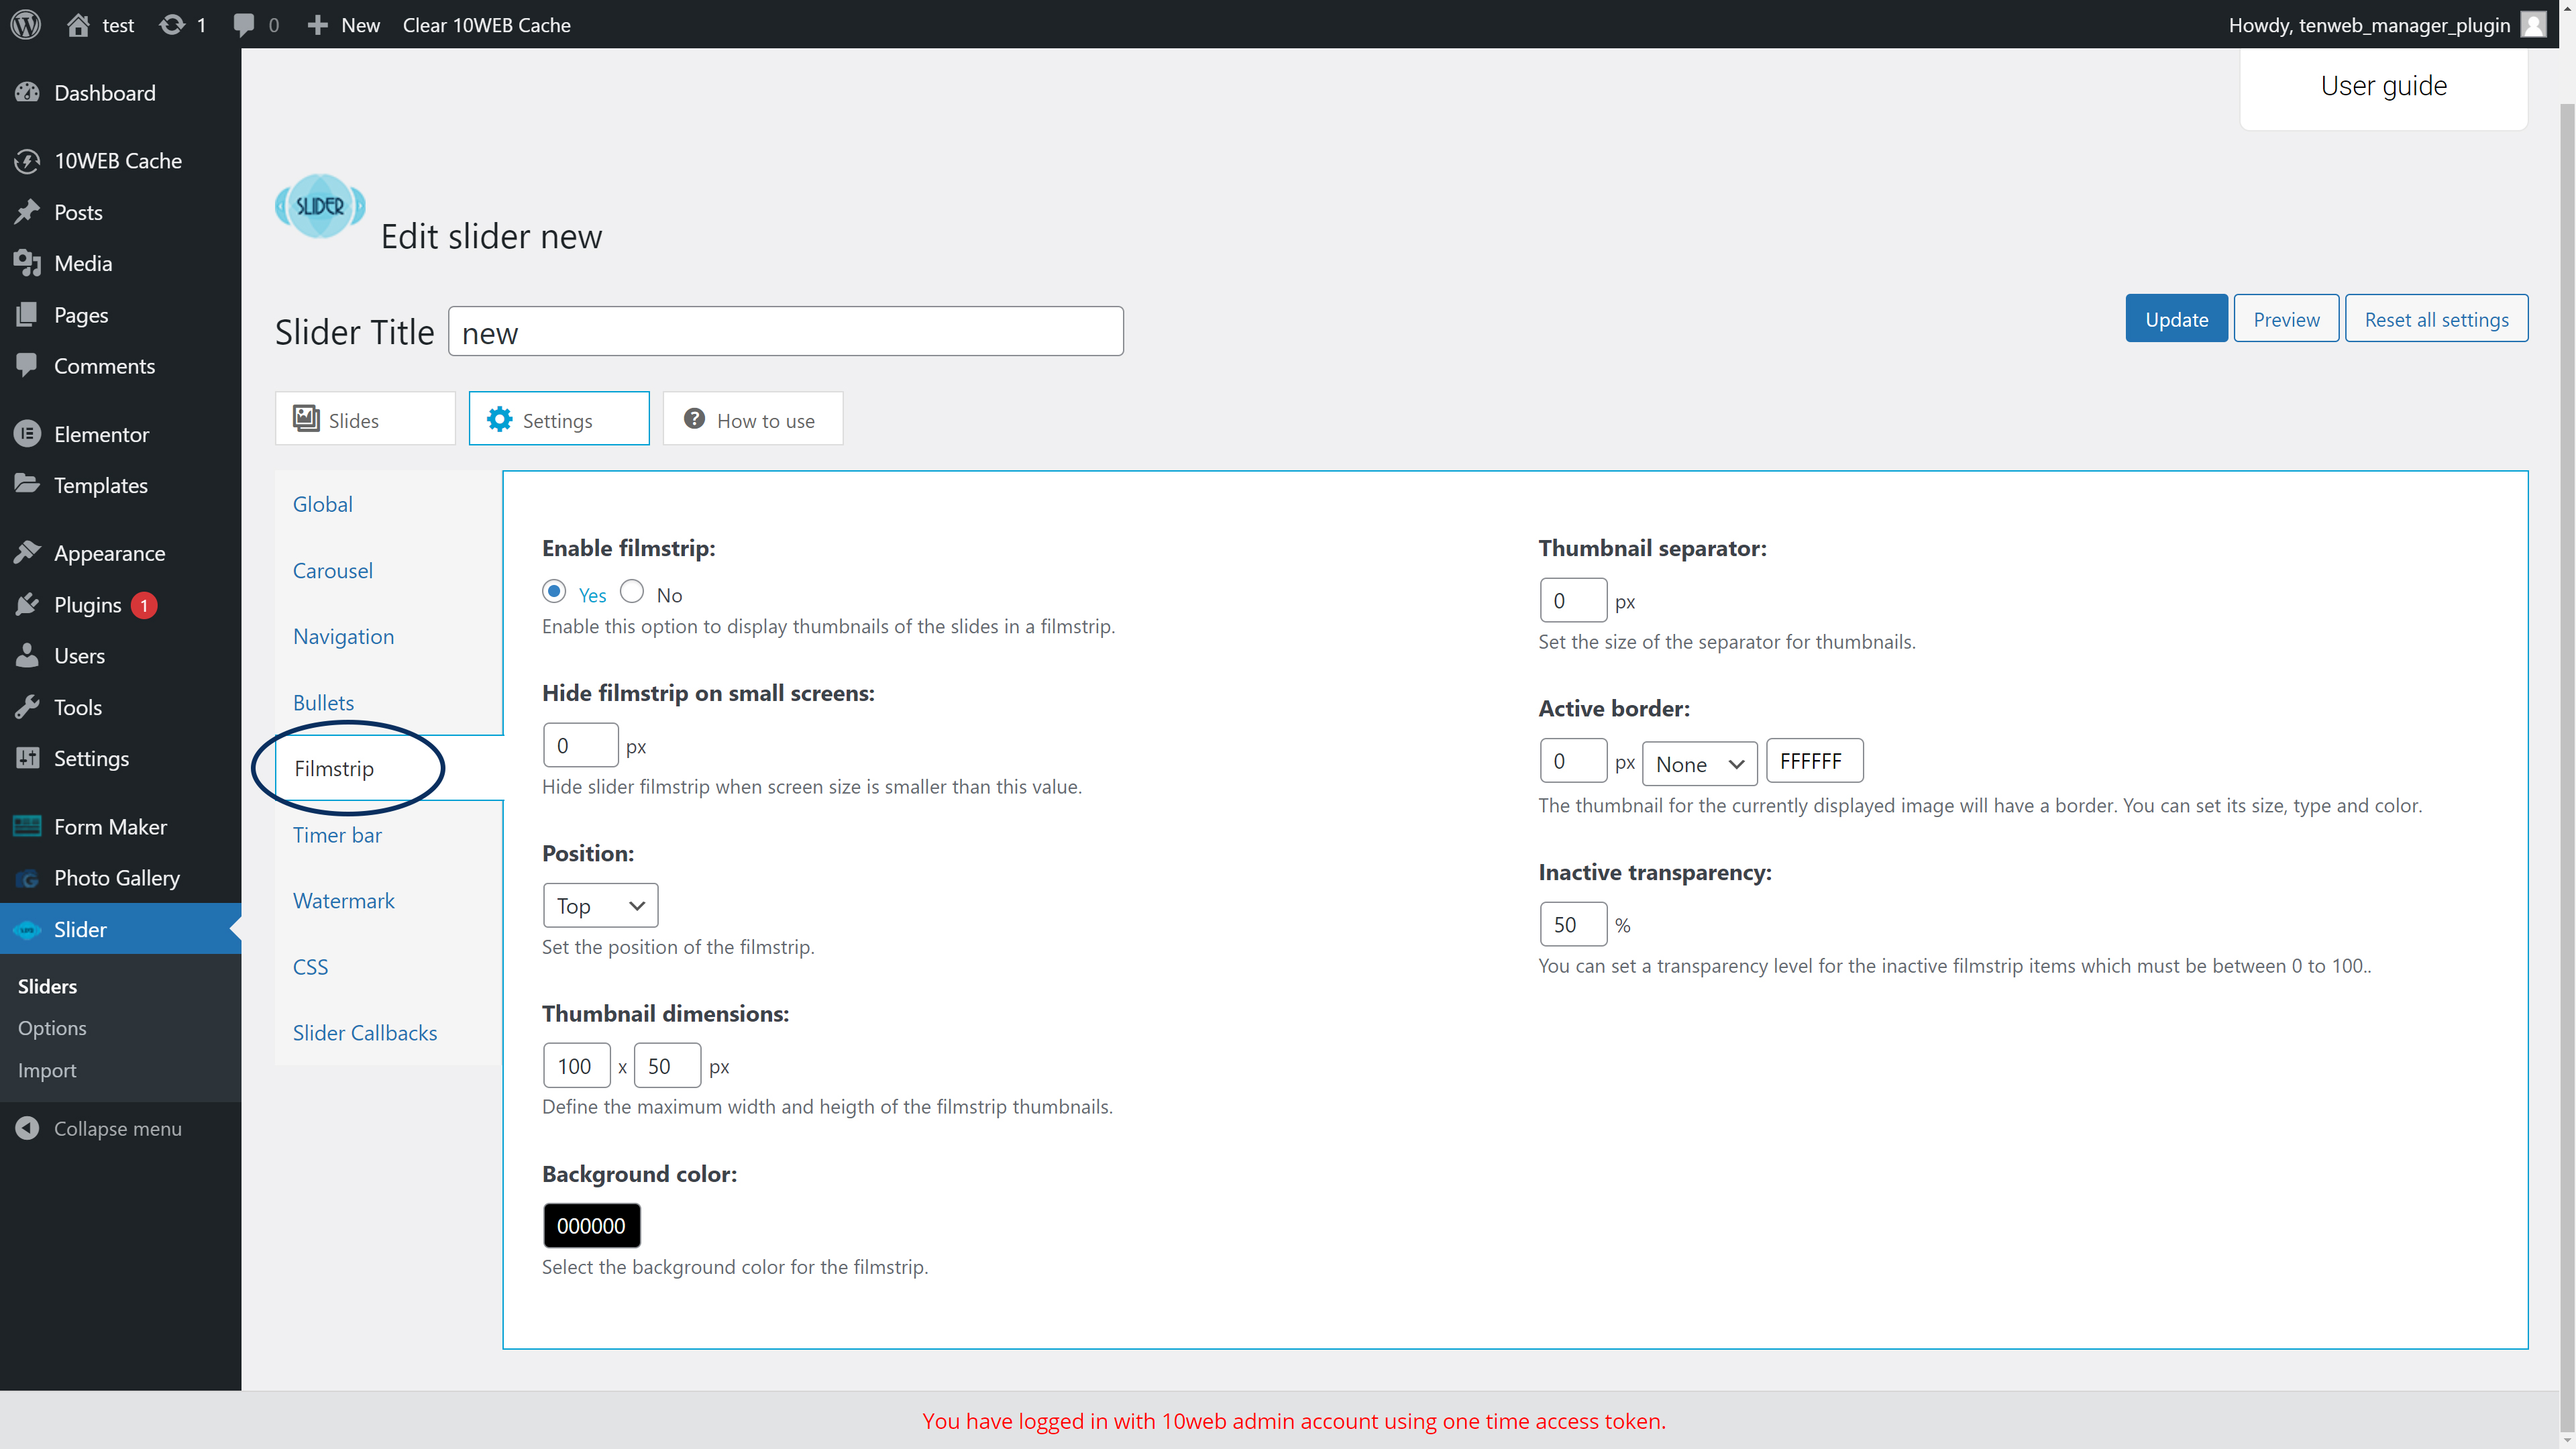The width and height of the screenshot is (2576, 1449).
Task: Open the Slider Callbacks section
Action: (365, 1032)
